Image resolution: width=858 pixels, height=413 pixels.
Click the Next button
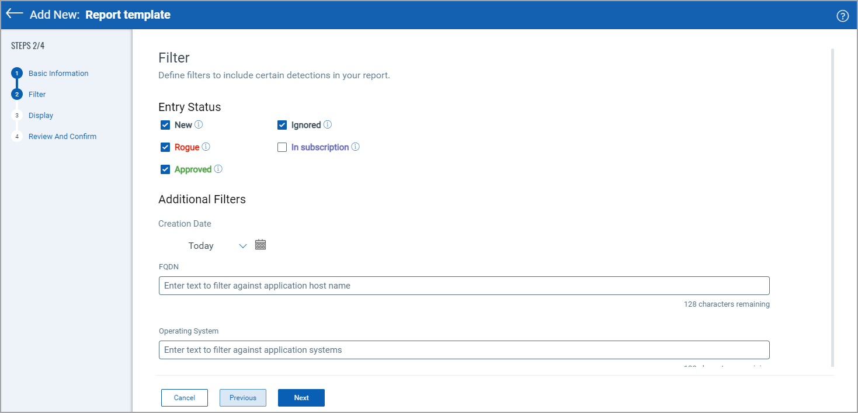pos(301,397)
